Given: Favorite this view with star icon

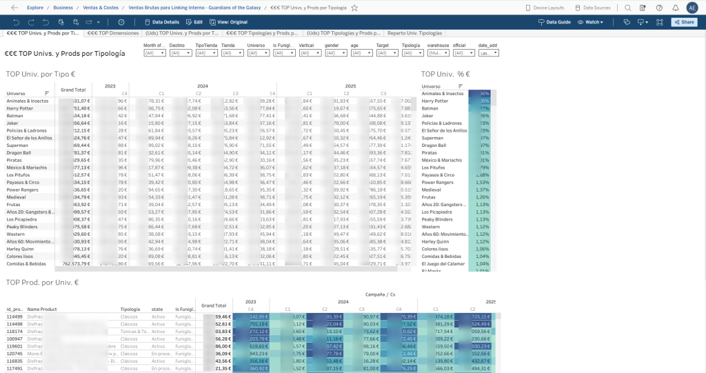Looking at the screenshot, I should pos(354,8).
